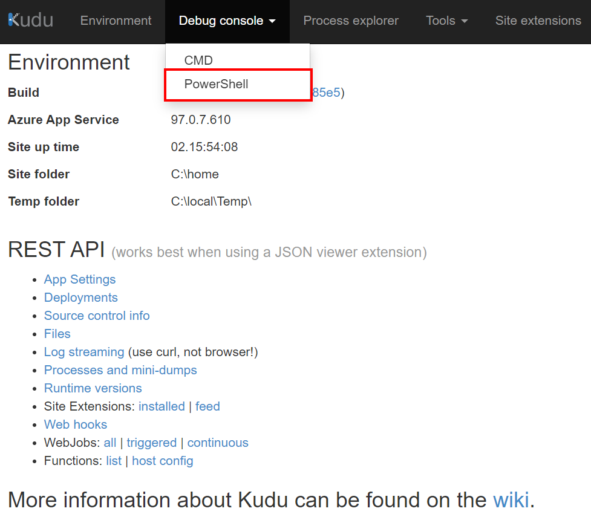View Processes and mini-dumps
This screenshot has width=591, height=517.
click(120, 370)
